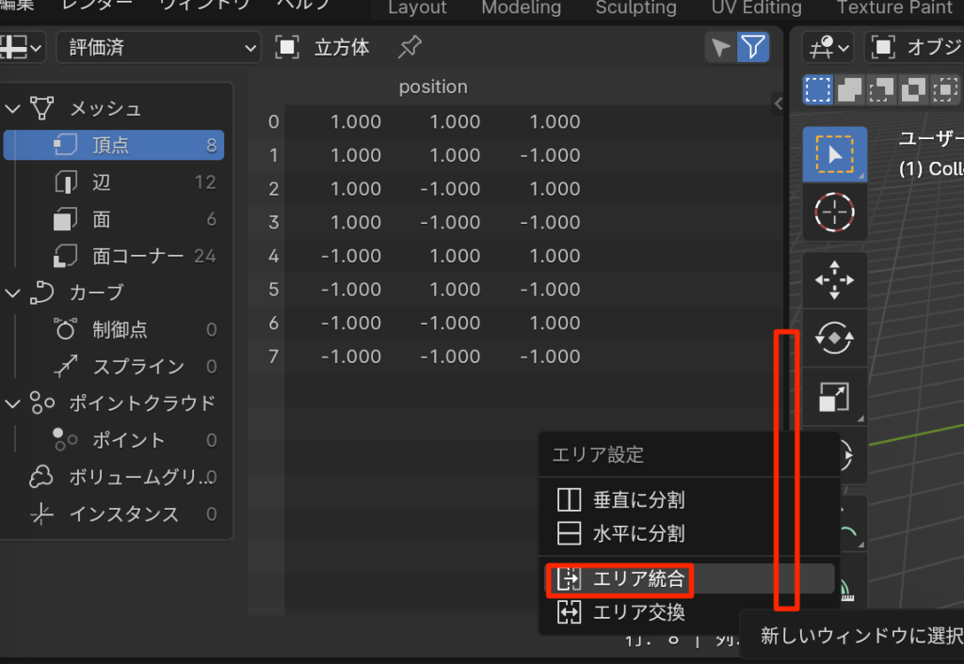Collapse the ポイントクラウド section
This screenshot has height=664, width=964.
(13, 403)
